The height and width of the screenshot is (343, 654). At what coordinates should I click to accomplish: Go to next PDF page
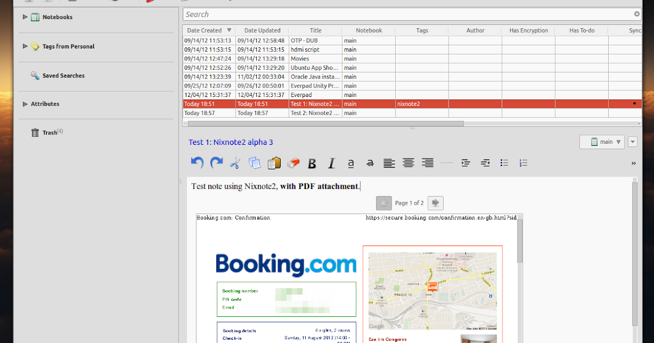435,203
